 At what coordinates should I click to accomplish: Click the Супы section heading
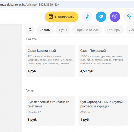coord(30,90)
